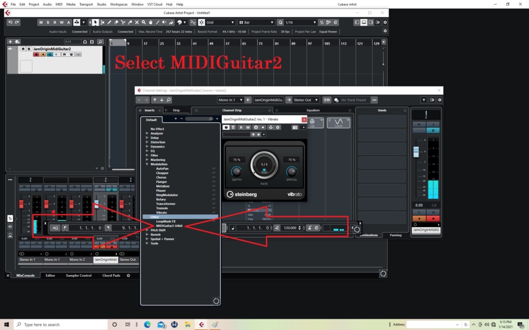Toggle Record Enable on JamOriginMidiGuitar2 track
This screenshot has height=330, width=529.
[36, 54]
